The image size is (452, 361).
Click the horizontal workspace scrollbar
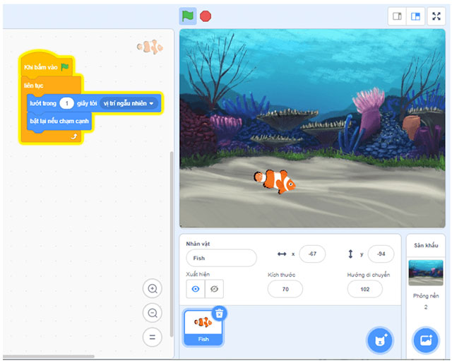point(49,356)
